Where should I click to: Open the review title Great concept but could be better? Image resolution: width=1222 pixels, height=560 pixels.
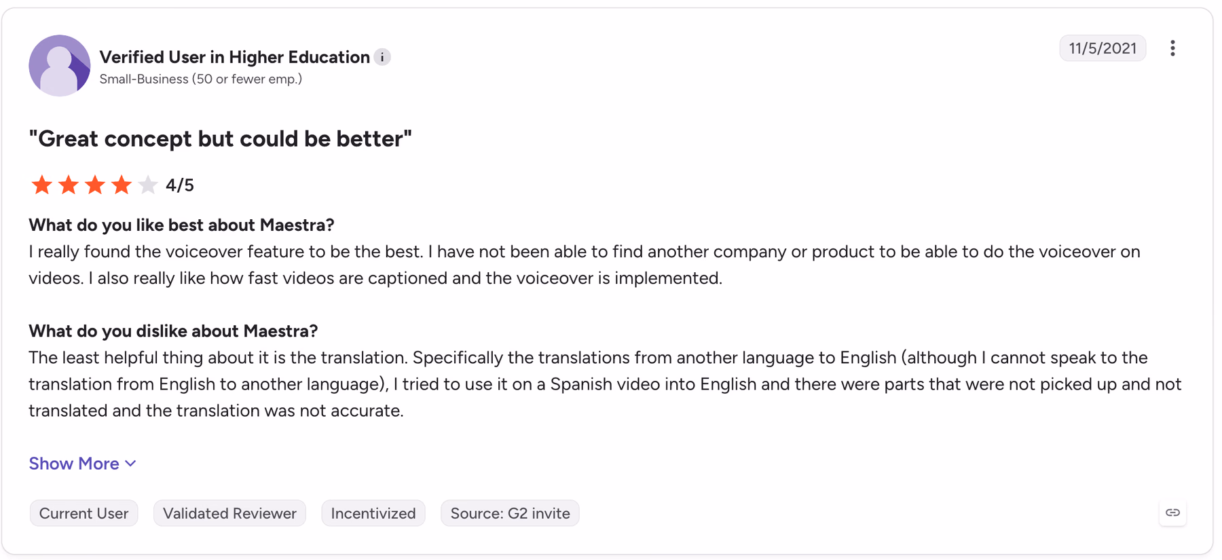pyautogui.click(x=221, y=138)
